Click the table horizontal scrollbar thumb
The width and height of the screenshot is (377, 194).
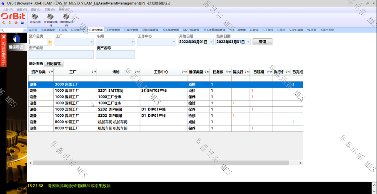[161, 163]
